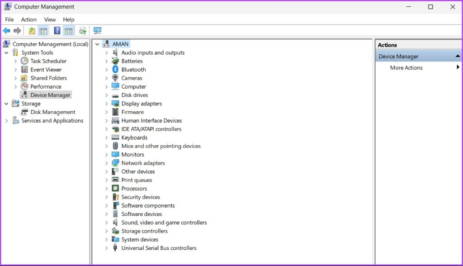
Task: Expand the Network adapters node
Action: tap(107, 163)
